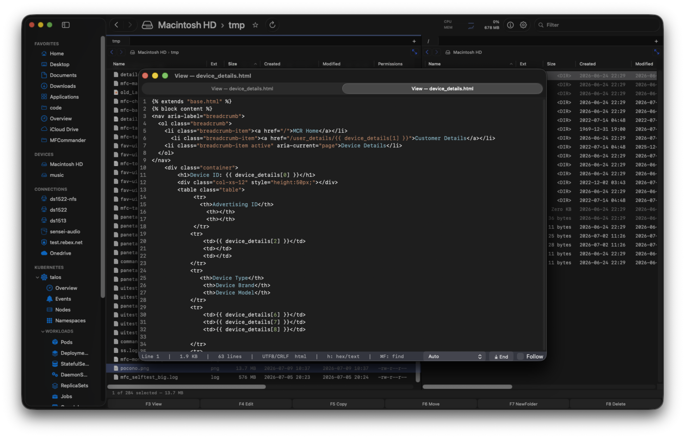This screenshot has height=438, width=685.
Task: Click the F6 Move button
Action: point(431,404)
